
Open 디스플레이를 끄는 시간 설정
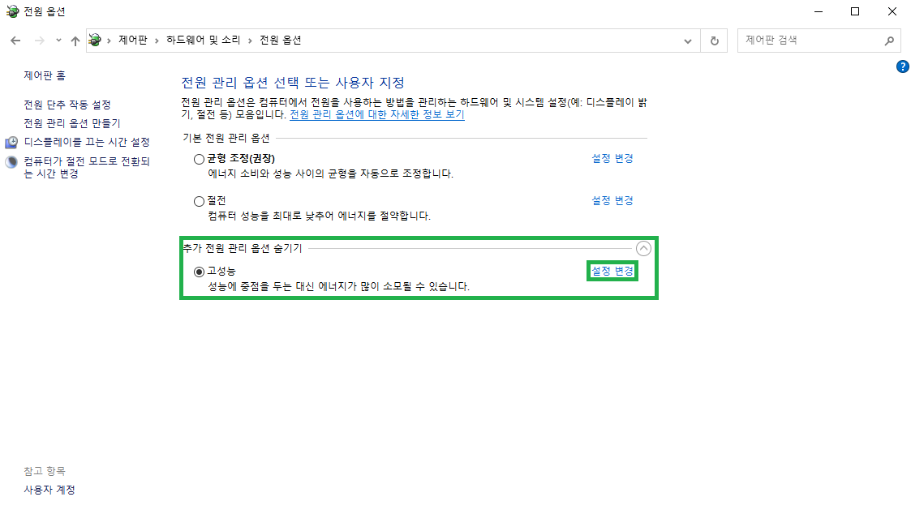point(87,143)
